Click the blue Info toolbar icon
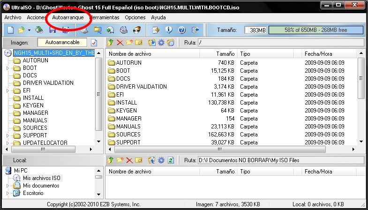Viewport: 368px width, 210px height. 169,30
